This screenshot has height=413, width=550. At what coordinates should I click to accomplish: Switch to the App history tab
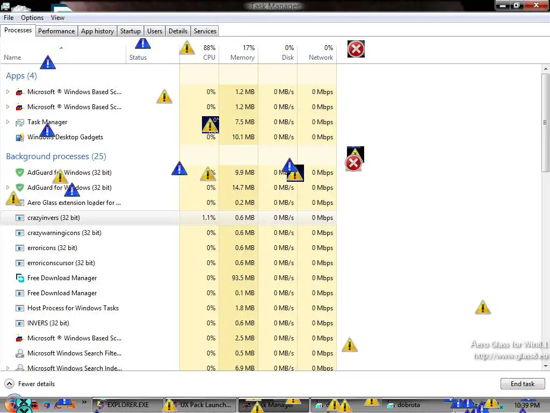(98, 31)
